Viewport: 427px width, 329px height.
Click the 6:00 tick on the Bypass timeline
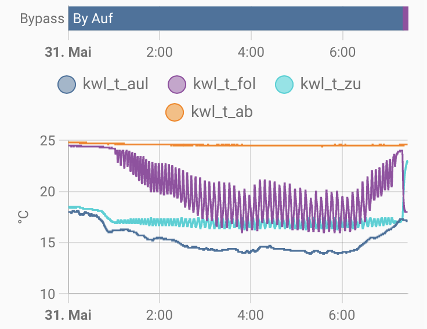point(342,52)
